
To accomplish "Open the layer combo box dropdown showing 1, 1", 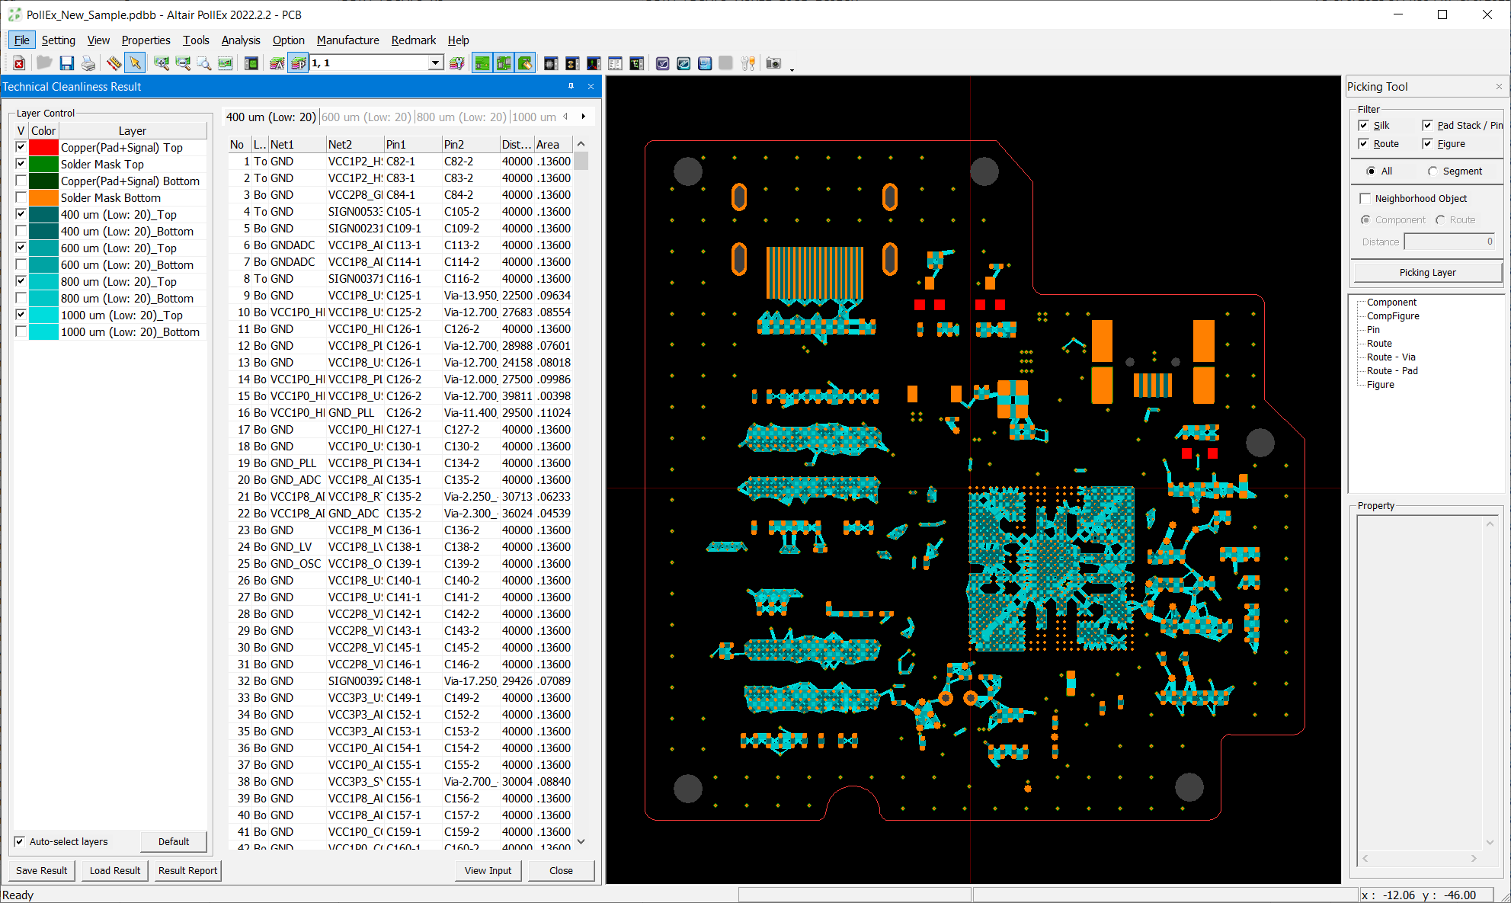I will 435,63.
